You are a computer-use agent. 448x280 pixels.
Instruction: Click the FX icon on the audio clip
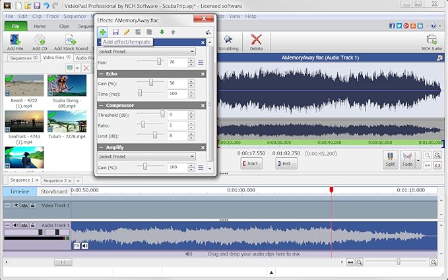(77, 246)
